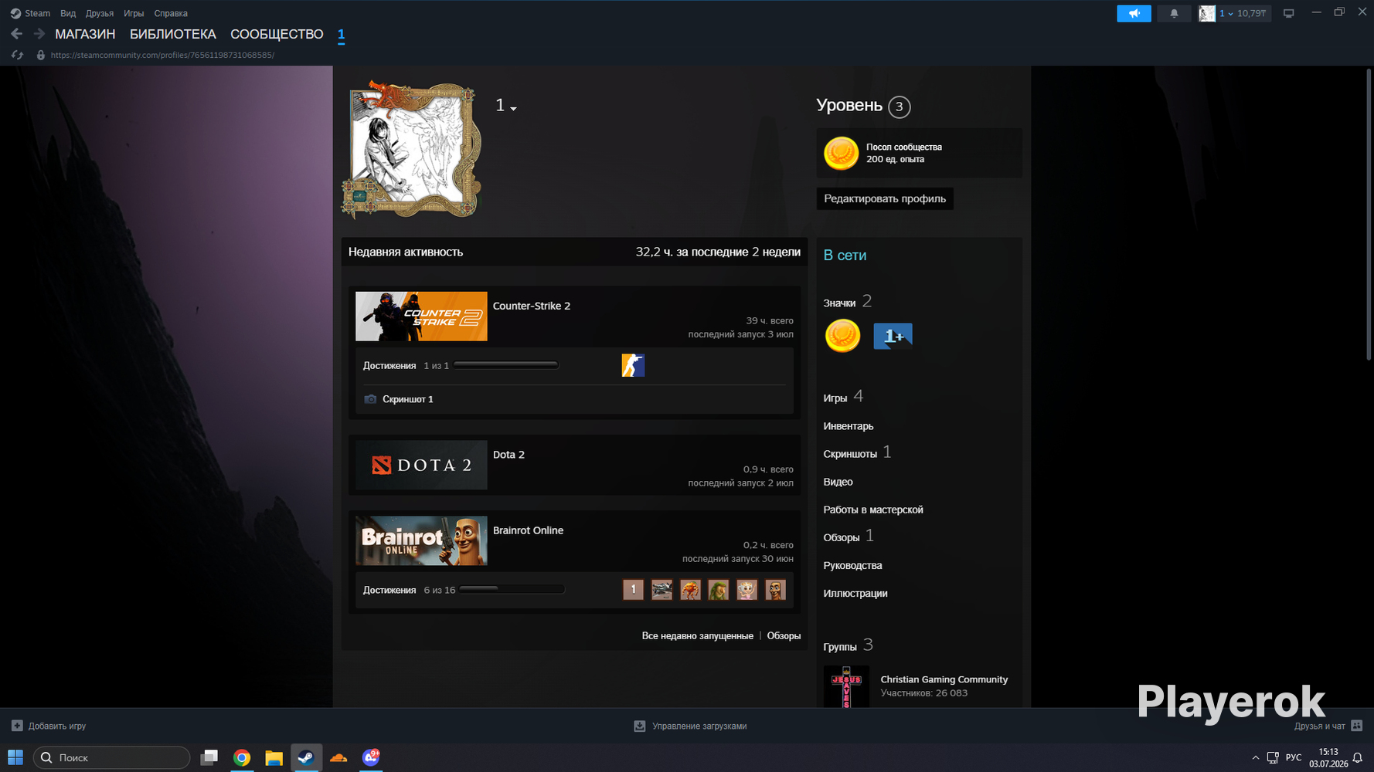The width and height of the screenshot is (1374, 772).
Task: Click the Редактировать профиль button
Action: (x=885, y=198)
